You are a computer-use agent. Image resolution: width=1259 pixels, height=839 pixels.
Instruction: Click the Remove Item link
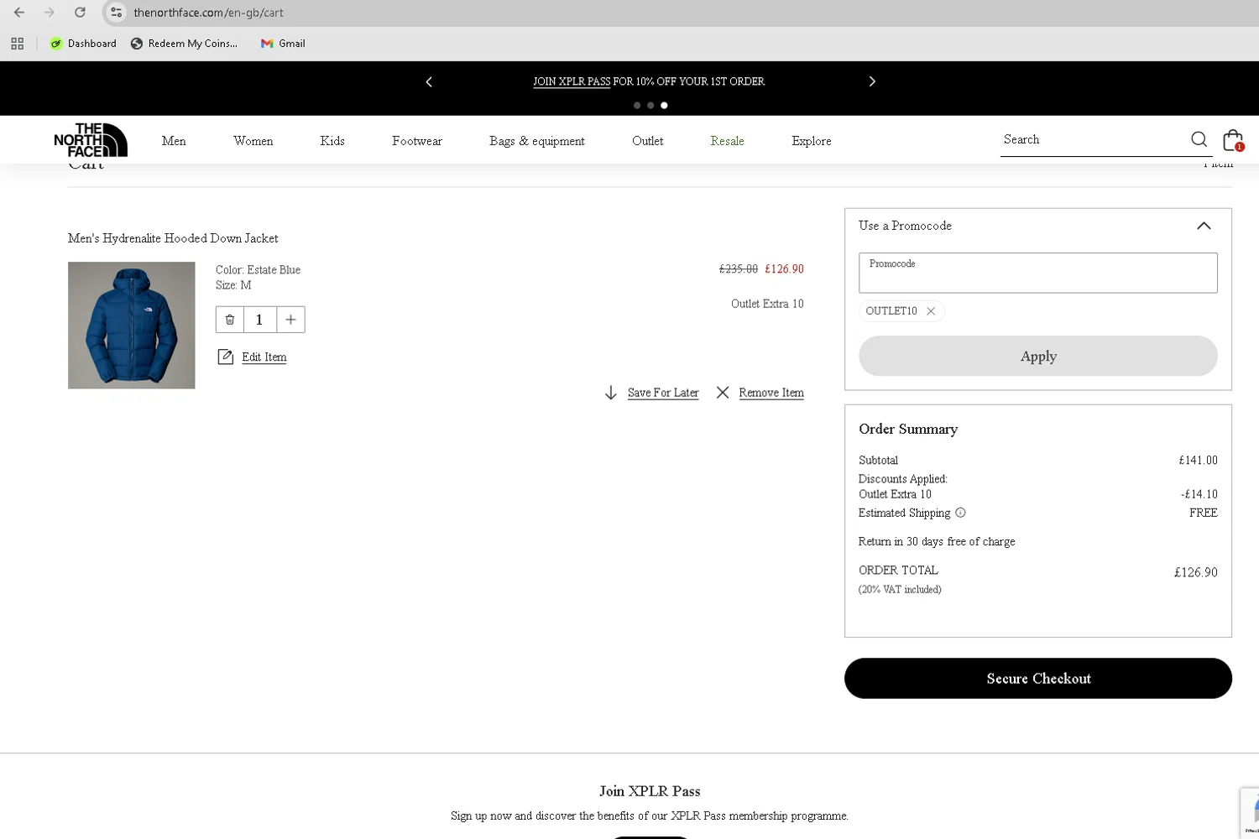pos(771,393)
